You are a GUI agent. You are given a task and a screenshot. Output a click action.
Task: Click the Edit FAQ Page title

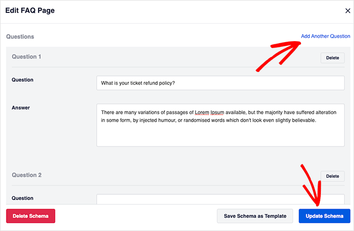pyautogui.click(x=30, y=11)
